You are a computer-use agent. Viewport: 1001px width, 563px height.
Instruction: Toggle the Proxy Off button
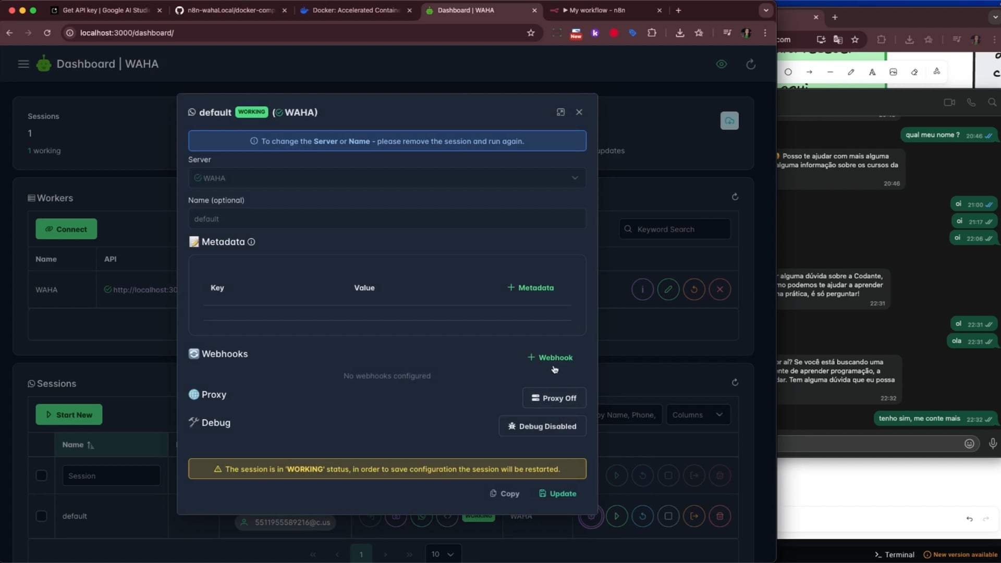554,398
